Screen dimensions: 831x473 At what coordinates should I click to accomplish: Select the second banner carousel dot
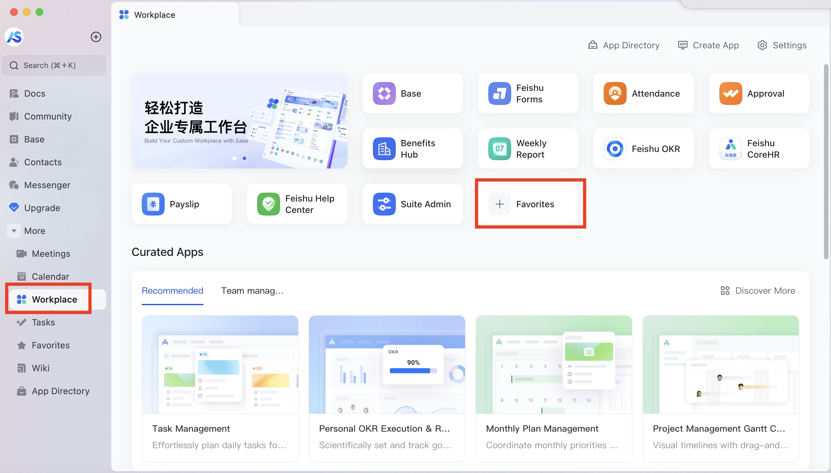click(x=244, y=159)
